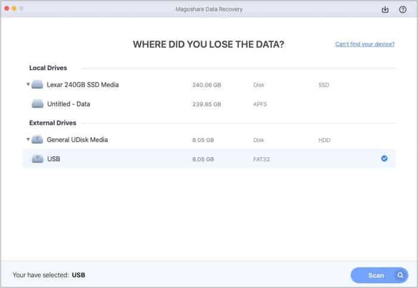The width and height of the screenshot is (418, 288).
Task: Click the Lexar 240GB SSD drive icon
Action: tap(38, 84)
